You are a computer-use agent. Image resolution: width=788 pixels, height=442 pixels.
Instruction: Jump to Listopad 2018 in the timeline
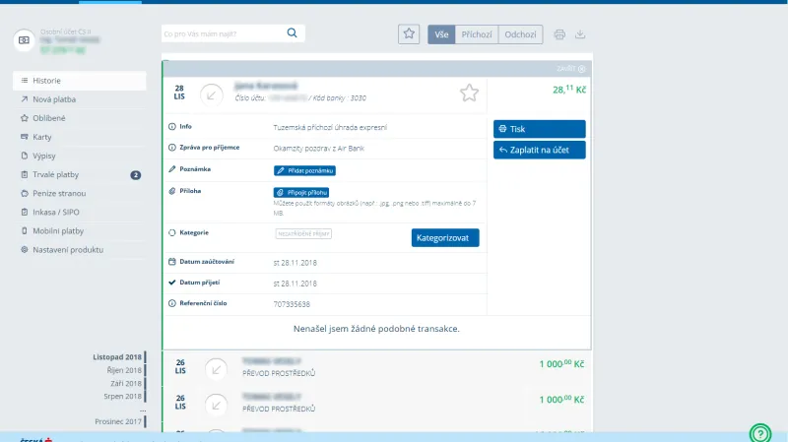[x=117, y=357]
